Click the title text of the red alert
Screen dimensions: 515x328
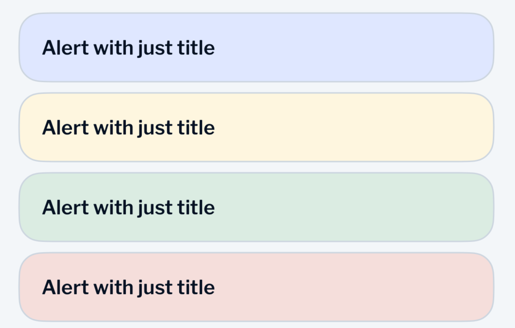point(129,287)
